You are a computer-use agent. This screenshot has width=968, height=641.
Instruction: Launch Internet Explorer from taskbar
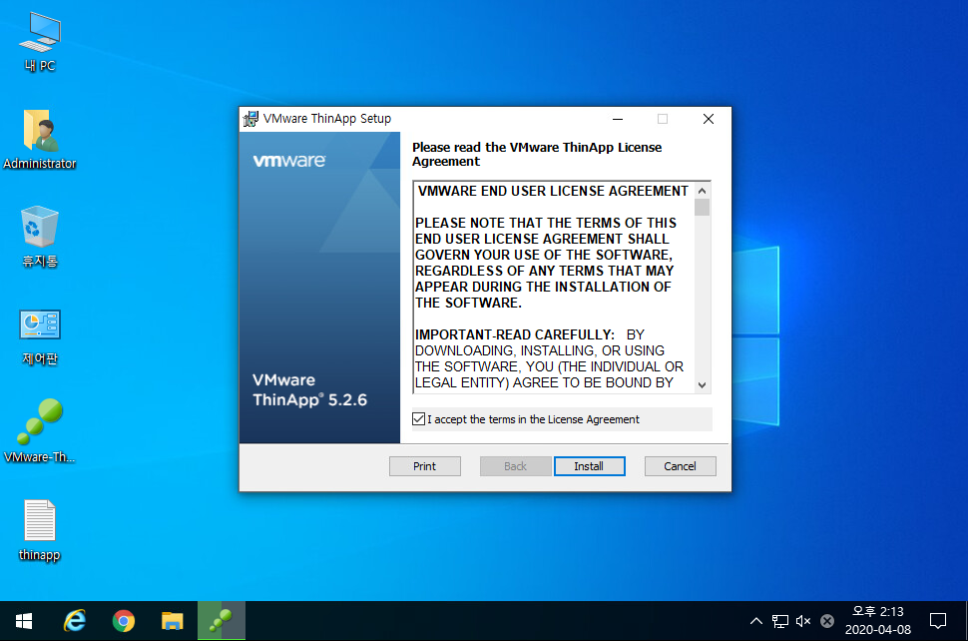75,621
